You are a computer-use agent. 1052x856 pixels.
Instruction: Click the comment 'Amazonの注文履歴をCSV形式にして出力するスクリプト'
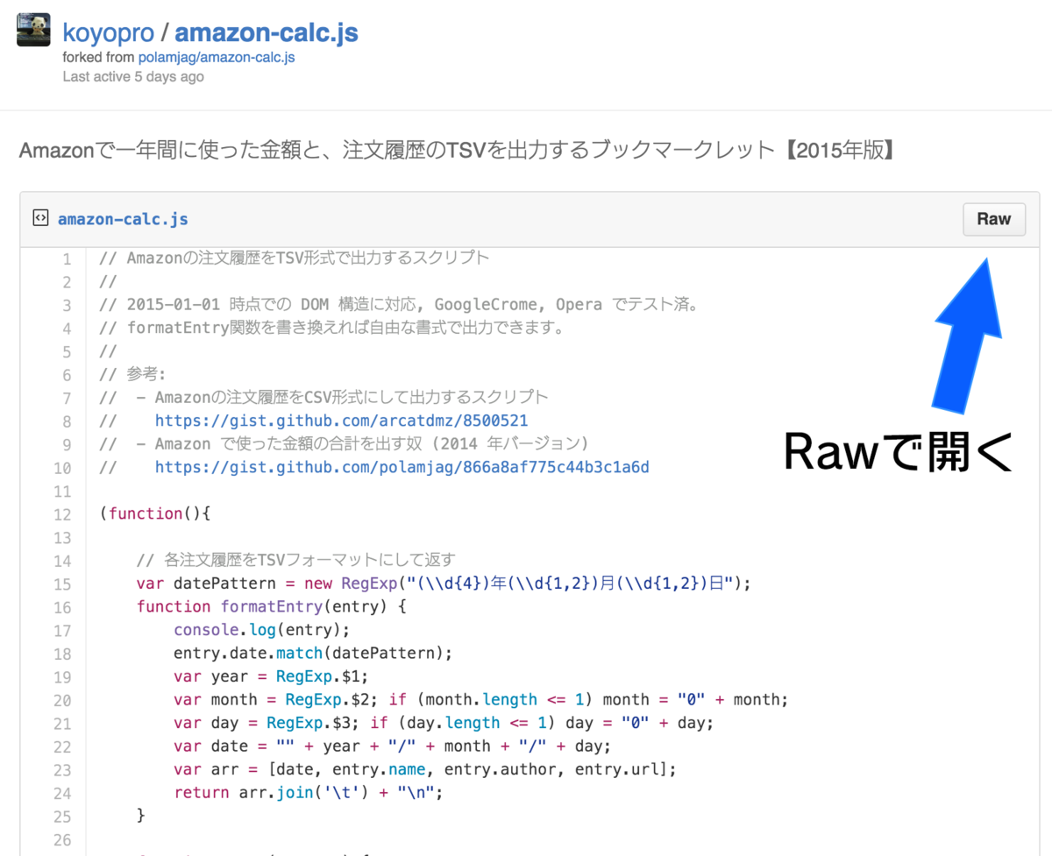(324, 397)
